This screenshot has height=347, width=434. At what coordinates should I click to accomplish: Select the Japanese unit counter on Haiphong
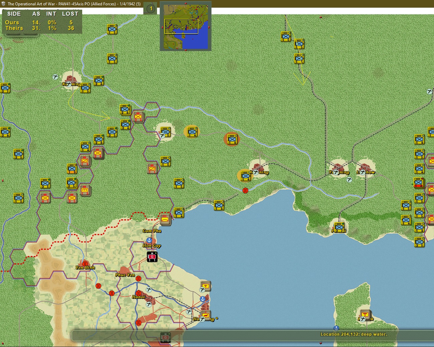pos(206,315)
